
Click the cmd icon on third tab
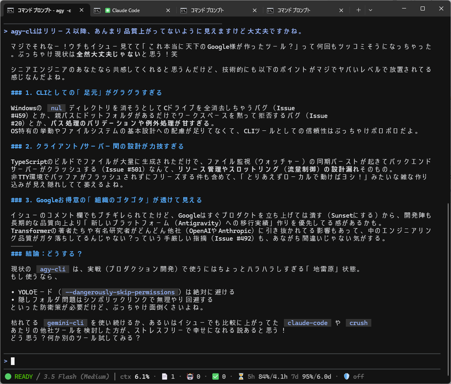[184, 10]
